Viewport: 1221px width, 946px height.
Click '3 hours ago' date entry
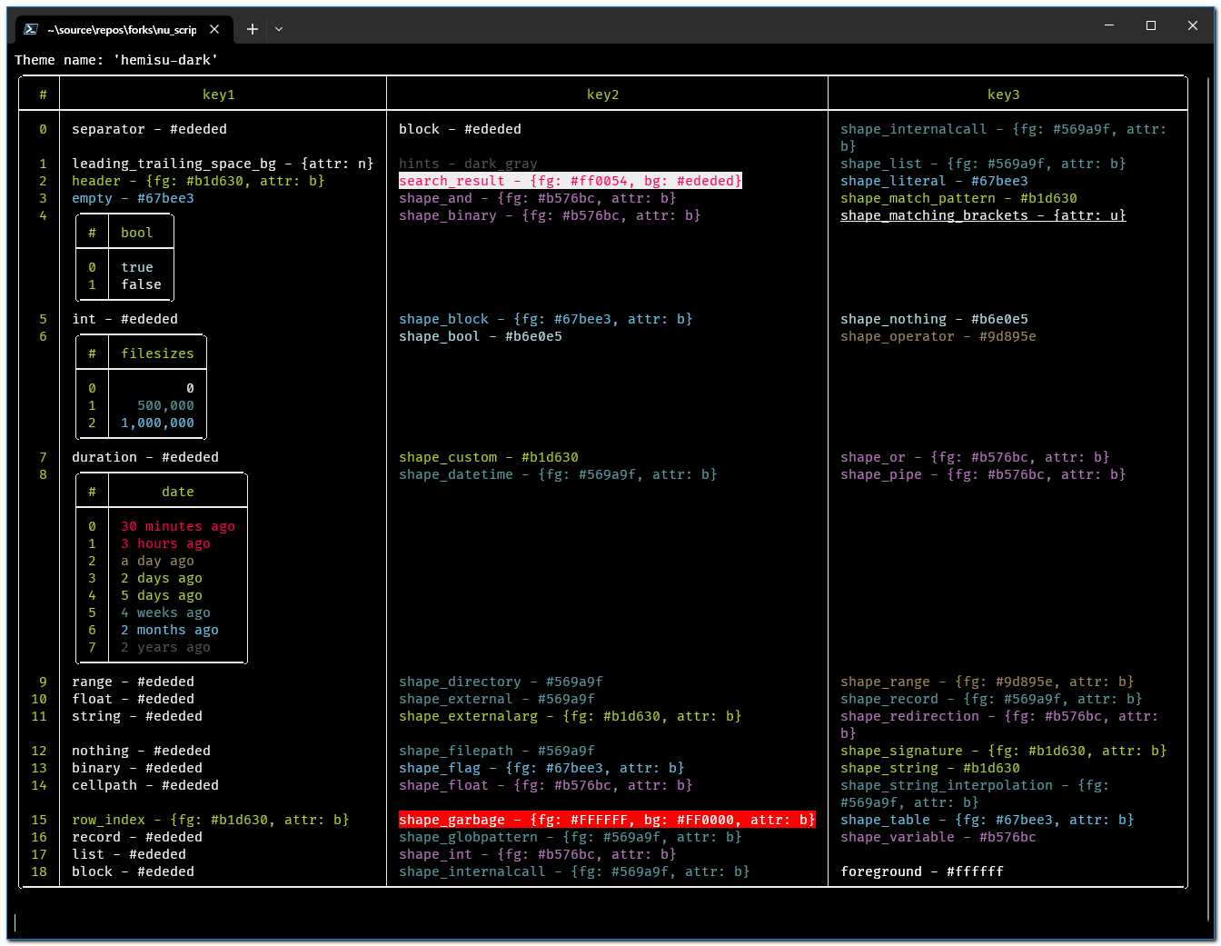tap(165, 543)
